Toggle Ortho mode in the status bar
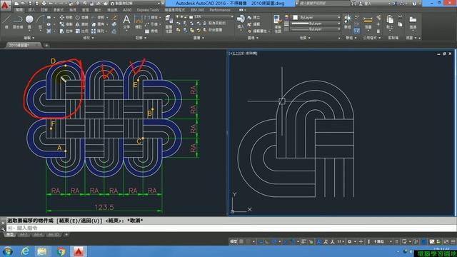Viewport: 457px width, 257px height. point(267,241)
